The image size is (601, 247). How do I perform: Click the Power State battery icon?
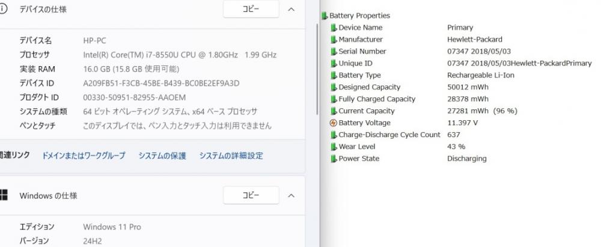(334, 159)
